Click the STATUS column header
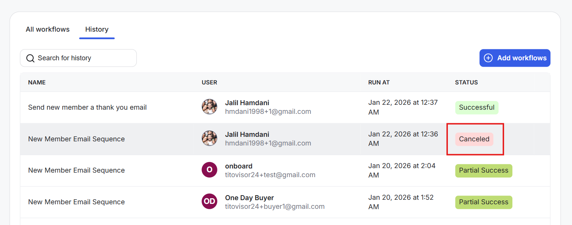 click(466, 83)
